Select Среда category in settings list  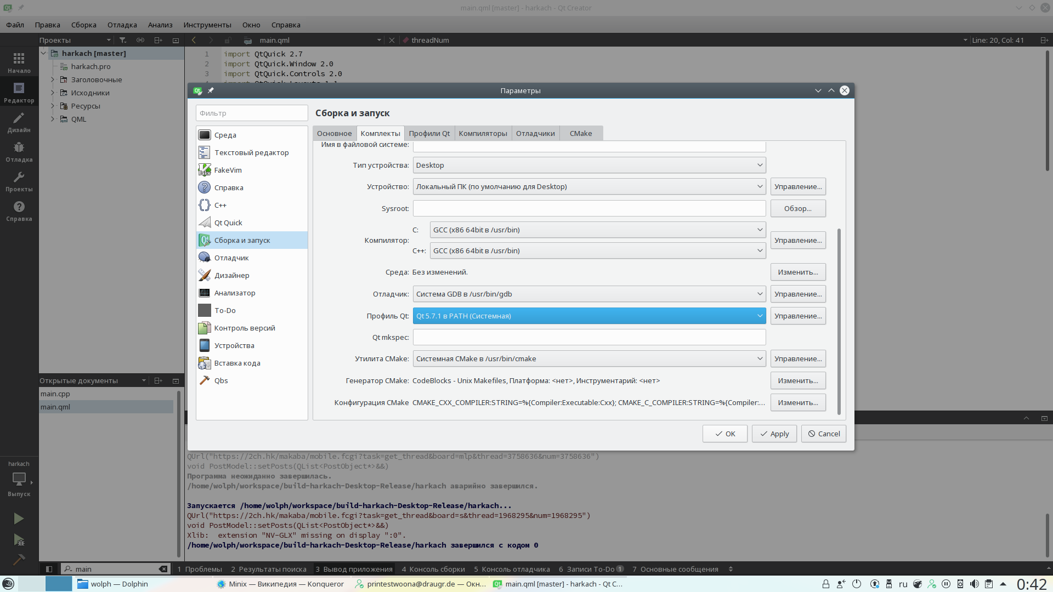point(252,135)
